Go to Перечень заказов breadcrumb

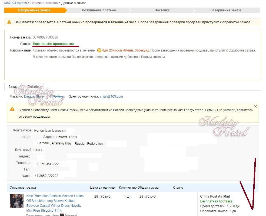[44, 3]
